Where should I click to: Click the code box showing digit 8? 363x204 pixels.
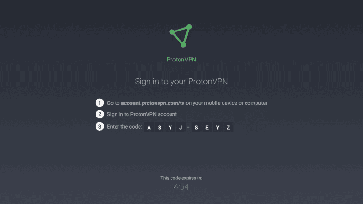tap(196, 127)
